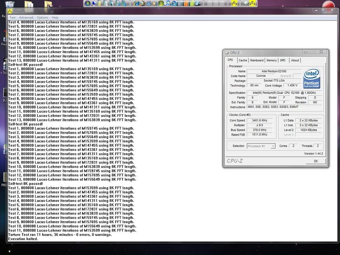
Task: Click the '378.0 MHz' bus speed value
Action: click(260, 130)
